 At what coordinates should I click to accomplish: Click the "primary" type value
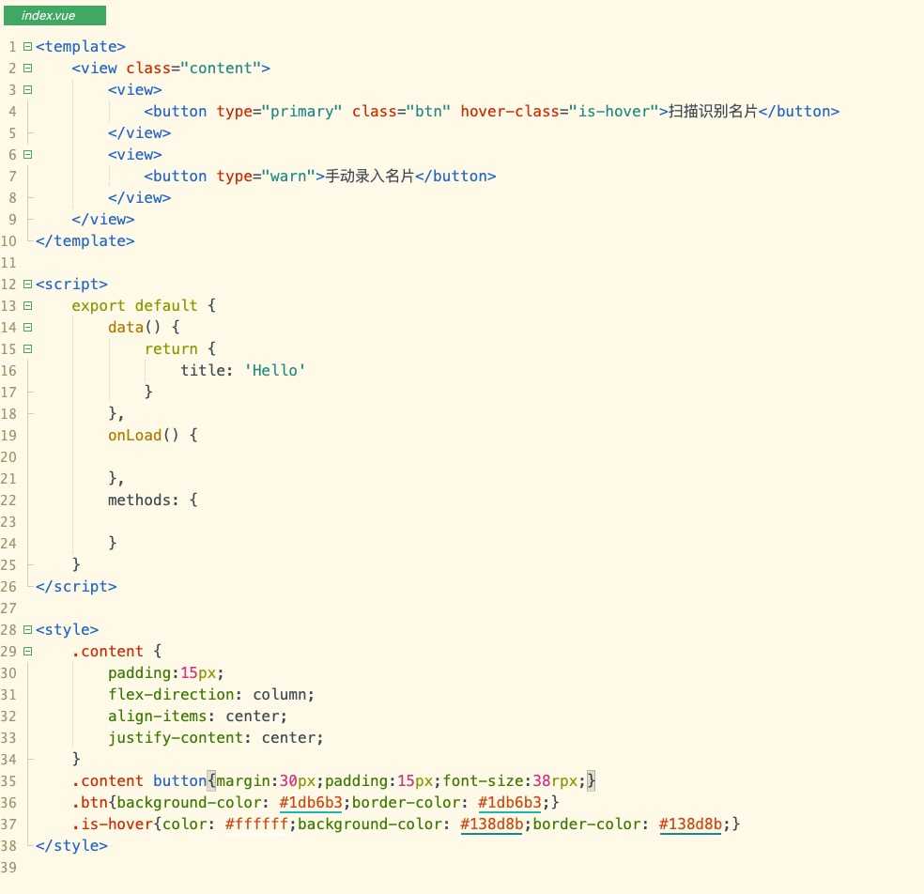pyautogui.click(x=301, y=112)
